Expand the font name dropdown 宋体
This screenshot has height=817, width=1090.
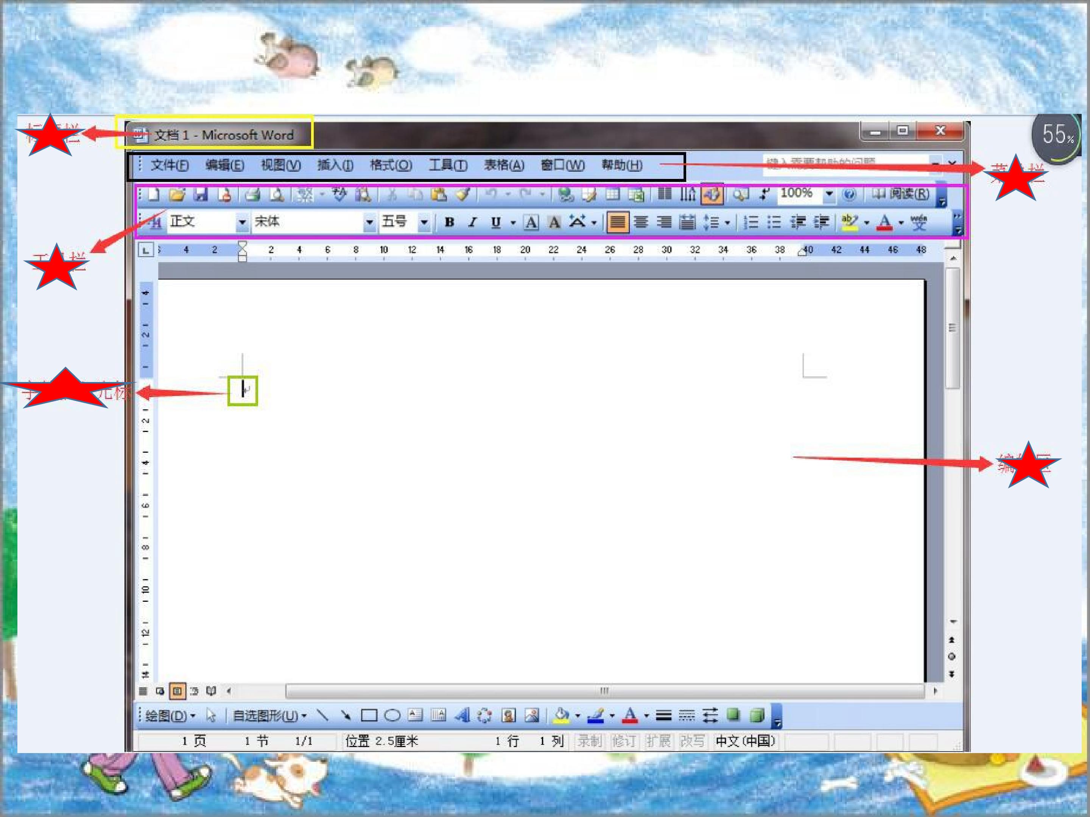tap(369, 222)
